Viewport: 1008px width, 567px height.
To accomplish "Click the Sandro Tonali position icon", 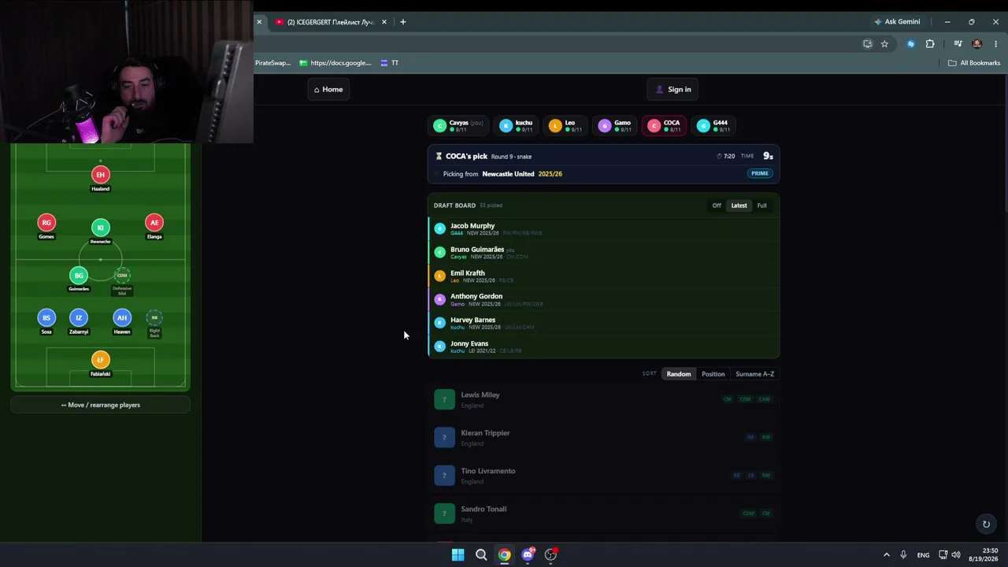I will coord(444,513).
